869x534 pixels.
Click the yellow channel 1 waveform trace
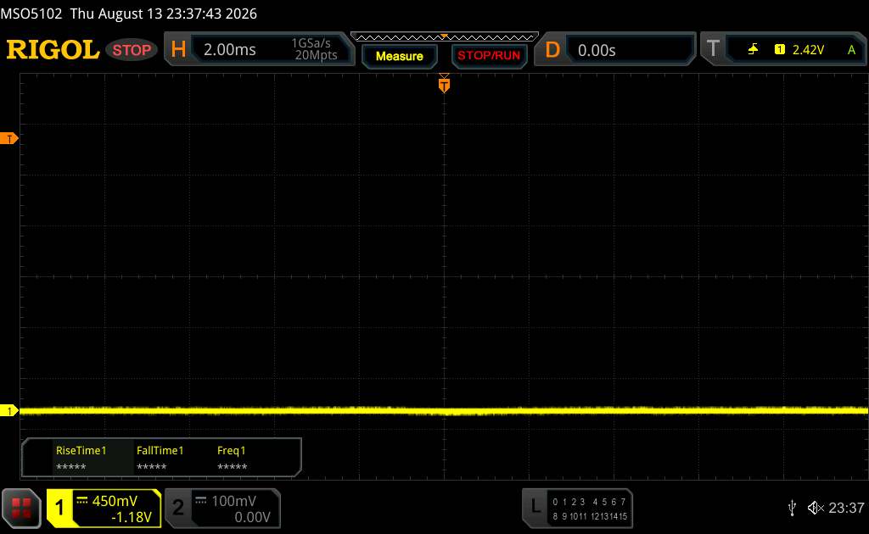tap(444, 410)
